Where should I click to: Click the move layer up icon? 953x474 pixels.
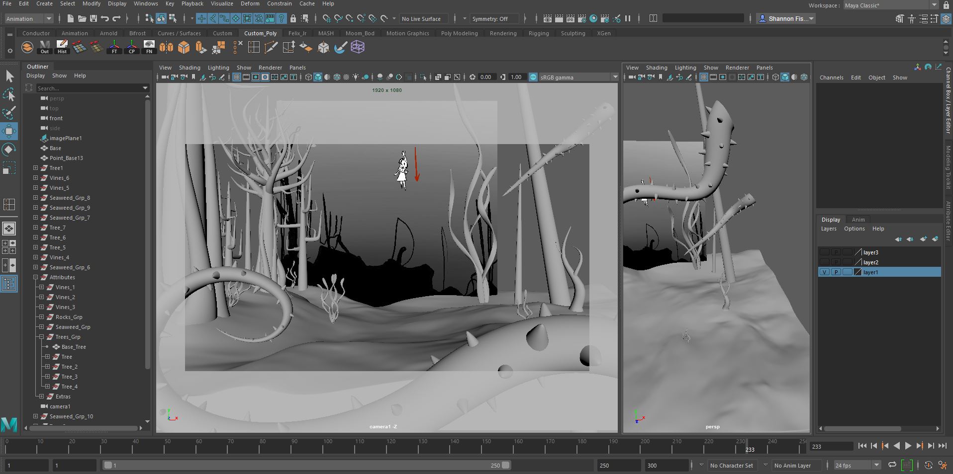(899, 239)
